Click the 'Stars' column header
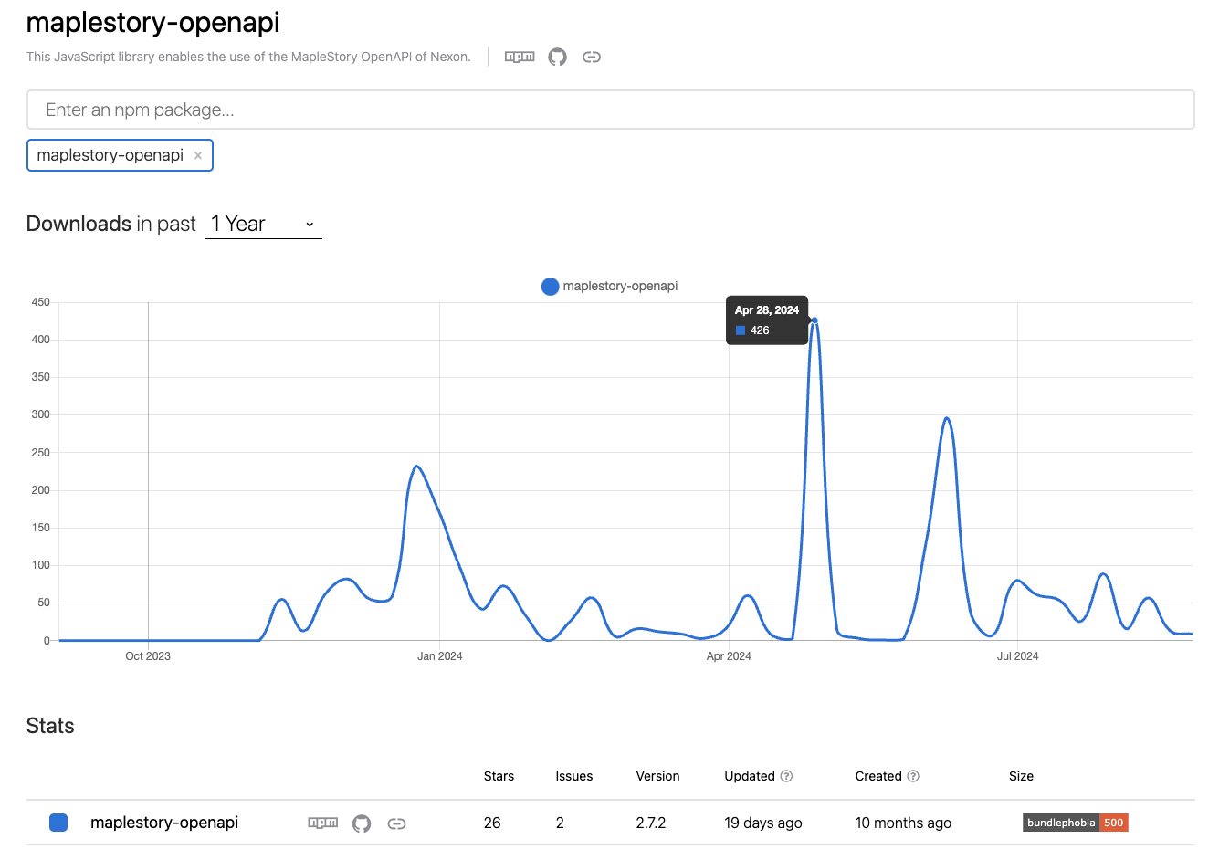This screenshot has height=860, width=1219. [x=499, y=776]
